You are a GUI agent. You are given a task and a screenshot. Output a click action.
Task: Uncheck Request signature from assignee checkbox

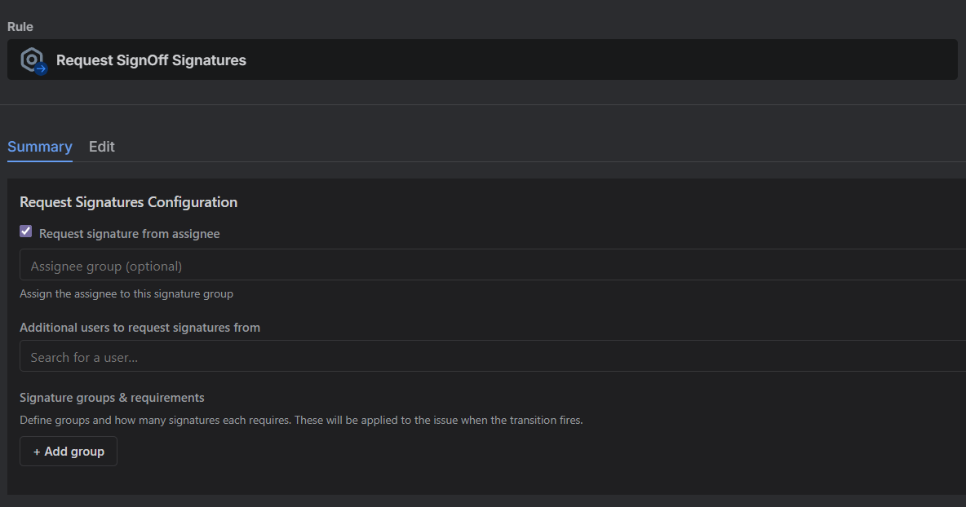click(26, 231)
